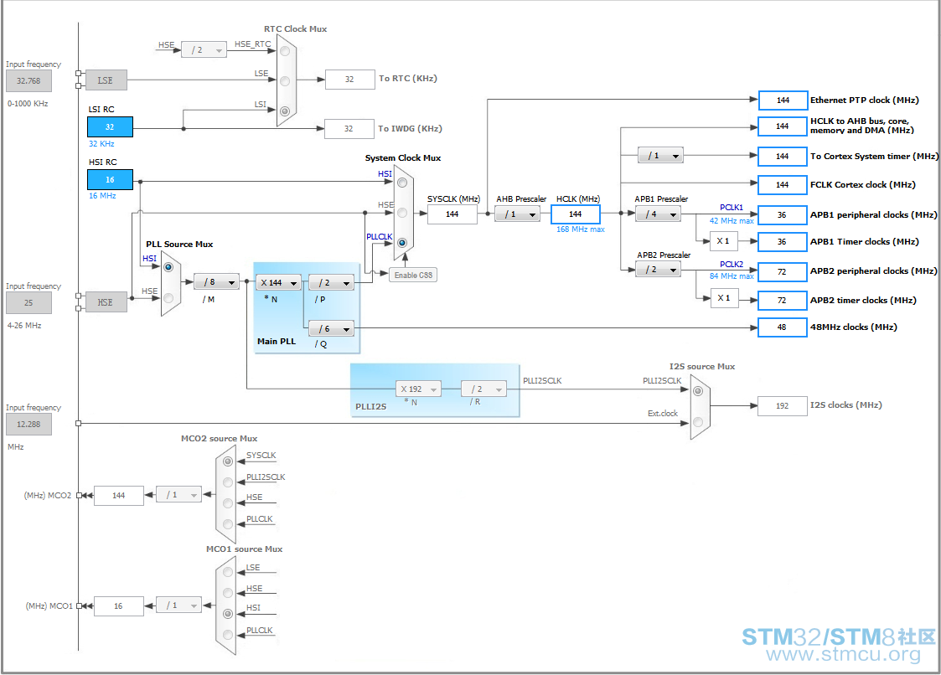This screenshot has width=941, height=675.
Task: Click the LSE oscillator block
Action: [x=105, y=80]
